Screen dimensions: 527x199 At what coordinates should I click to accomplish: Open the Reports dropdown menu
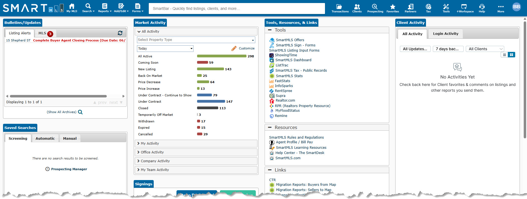click(x=105, y=8)
